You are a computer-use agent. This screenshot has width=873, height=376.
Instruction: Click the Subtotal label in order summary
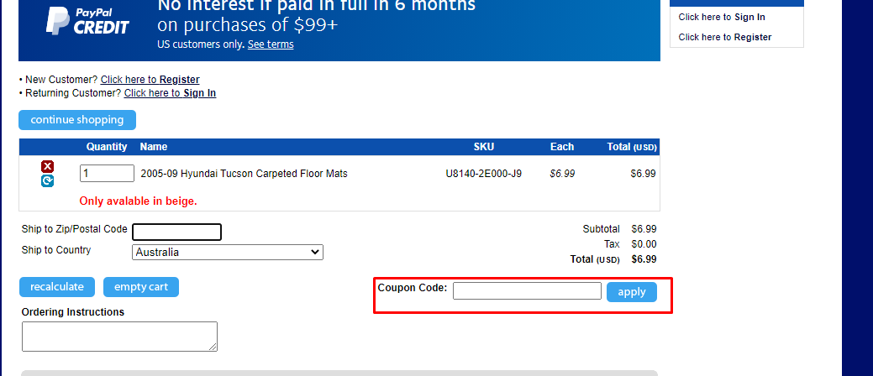[602, 228]
